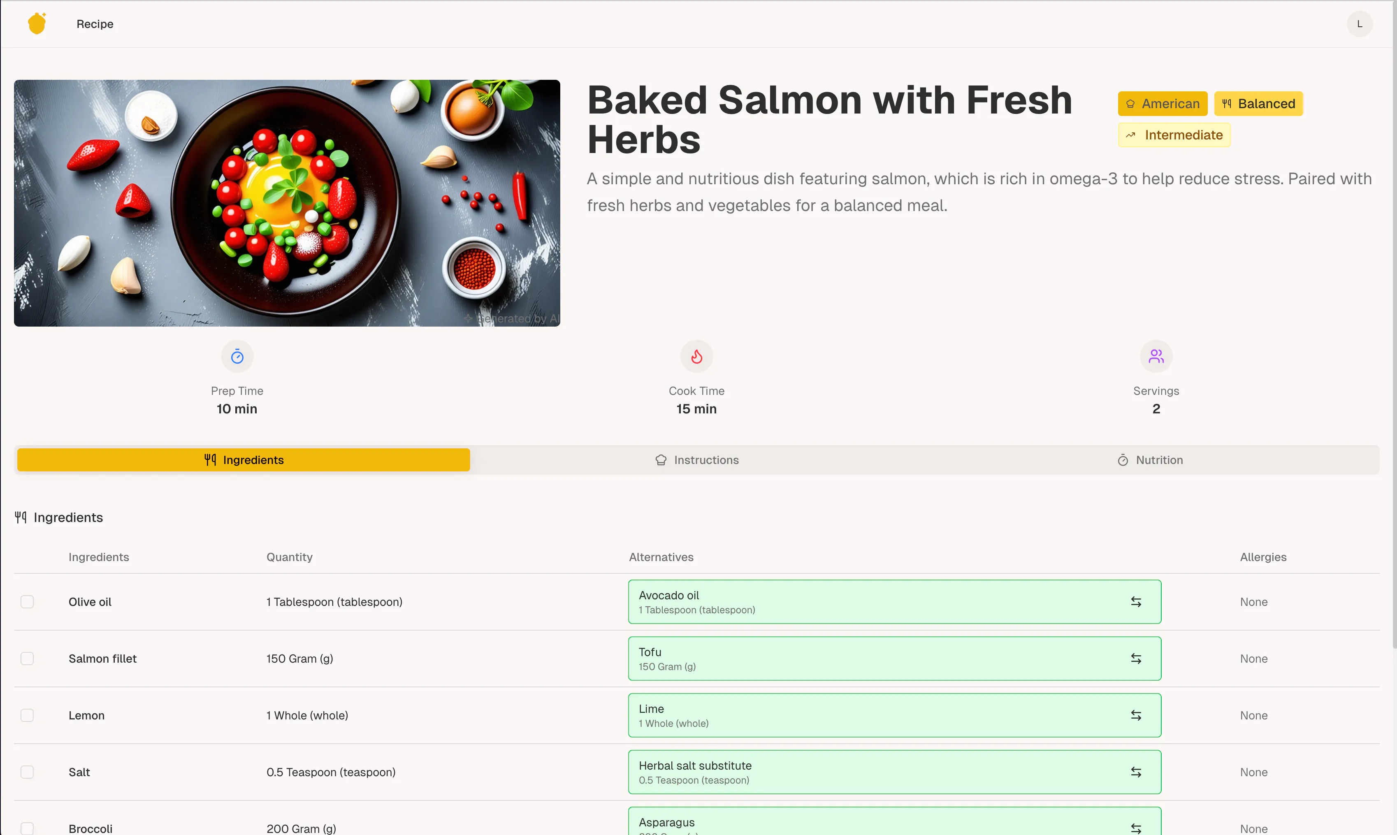Open the Recipe navigation link
The image size is (1397, 835).
[95, 23]
